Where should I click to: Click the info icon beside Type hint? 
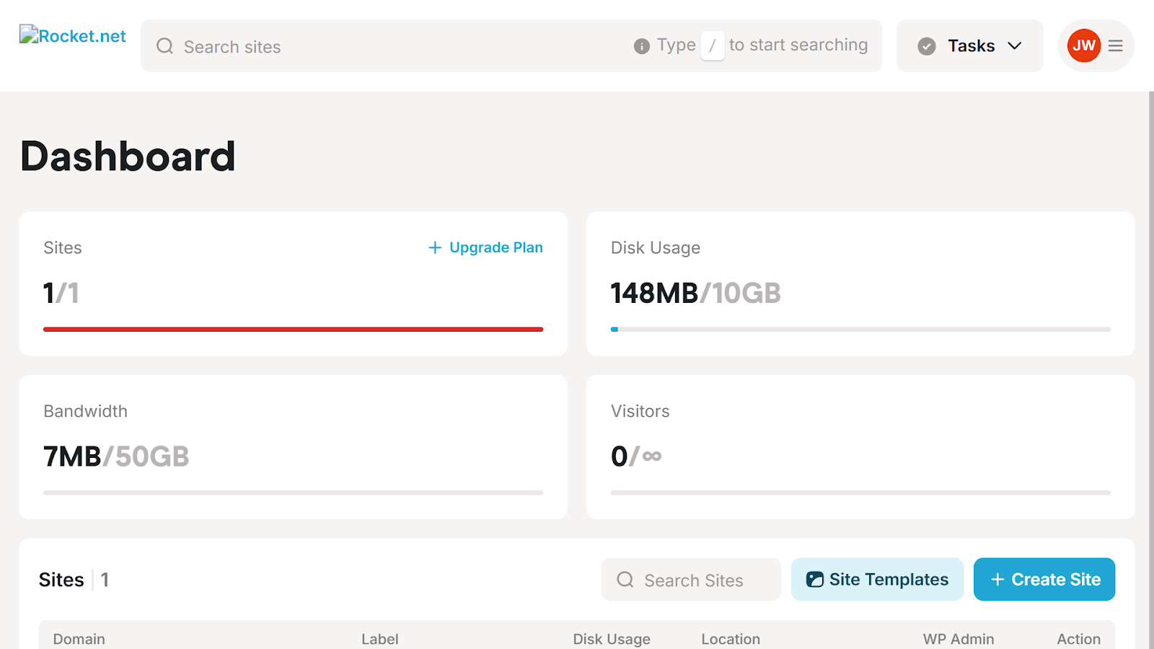642,46
